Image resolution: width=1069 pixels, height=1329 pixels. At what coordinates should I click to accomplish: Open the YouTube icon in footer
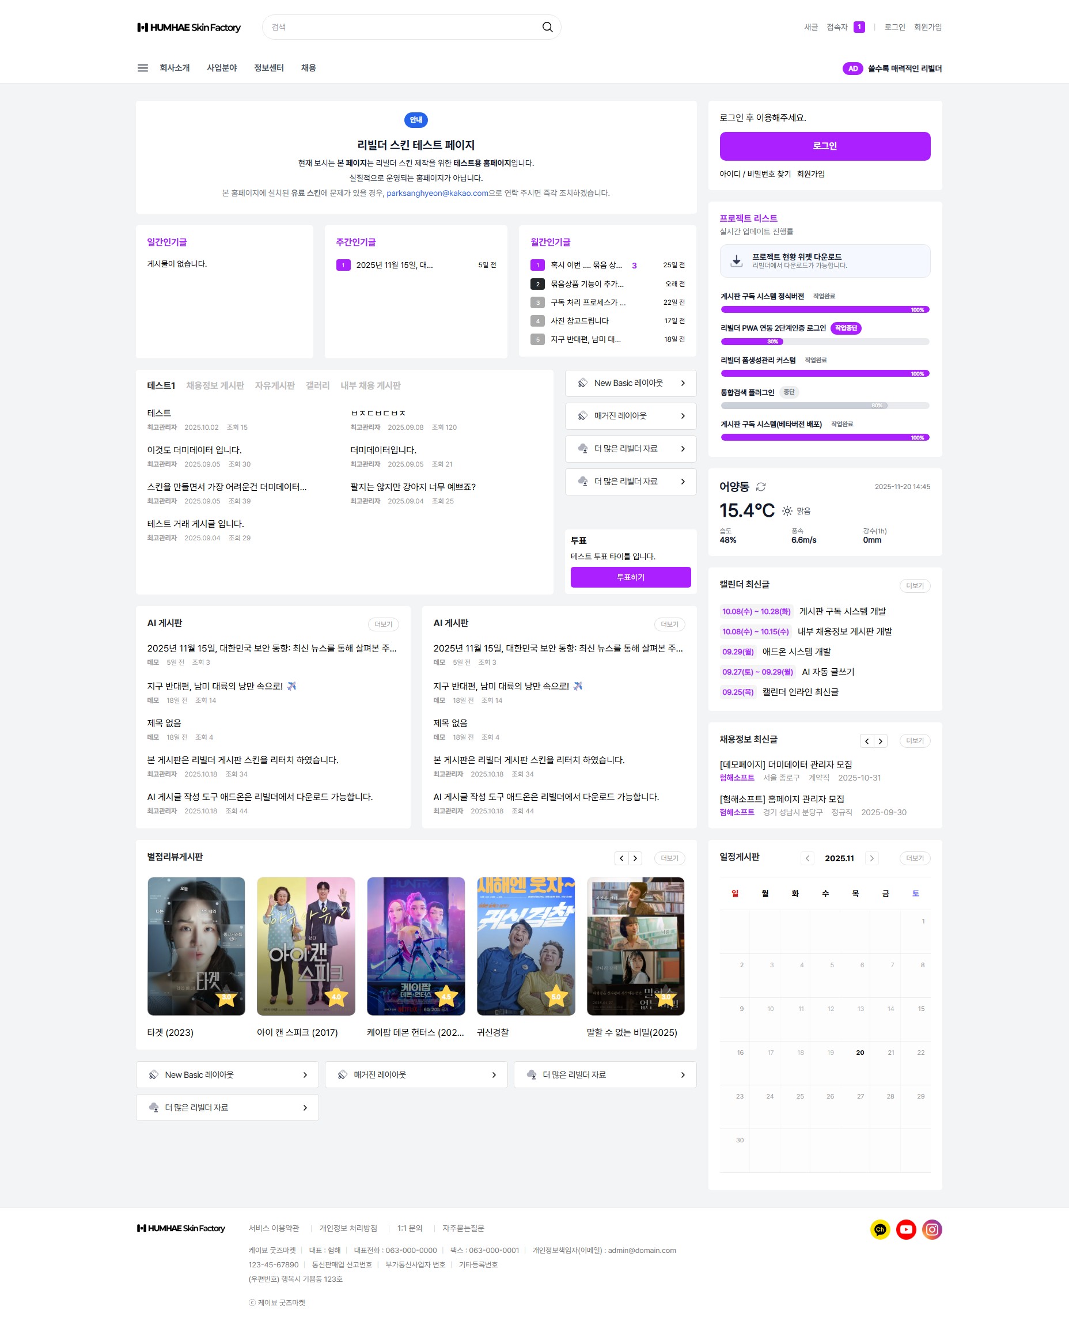tap(905, 1229)
